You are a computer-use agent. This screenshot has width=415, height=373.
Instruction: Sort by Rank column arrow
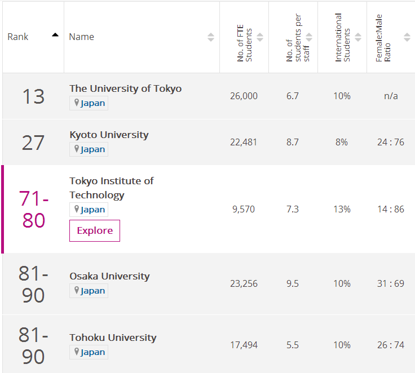click(55, 35)
